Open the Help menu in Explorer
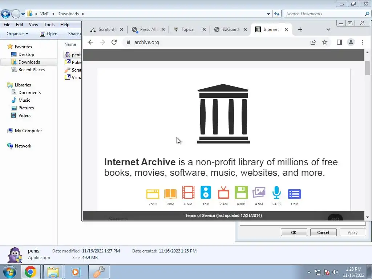372x279 pixels. click(65, 24)
